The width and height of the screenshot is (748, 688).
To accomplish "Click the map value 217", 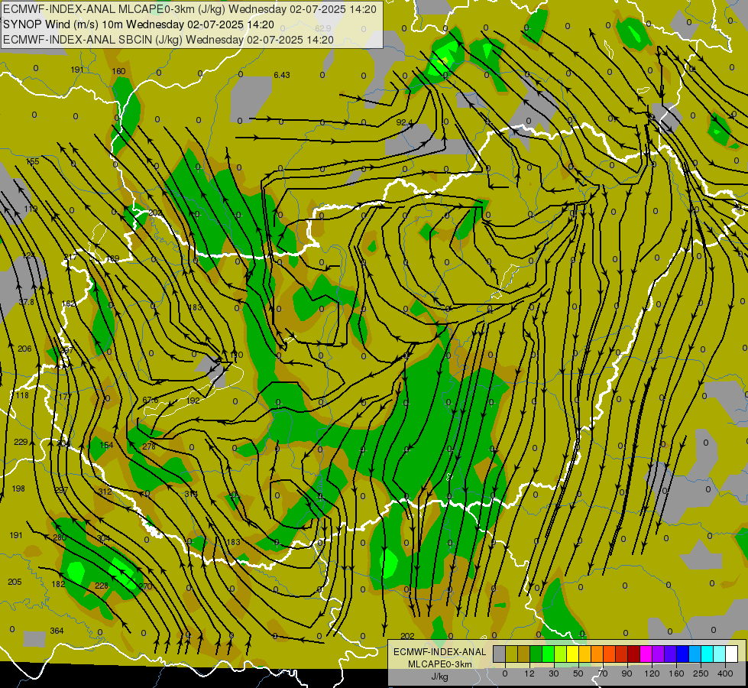I will click(x=70, y=257).
